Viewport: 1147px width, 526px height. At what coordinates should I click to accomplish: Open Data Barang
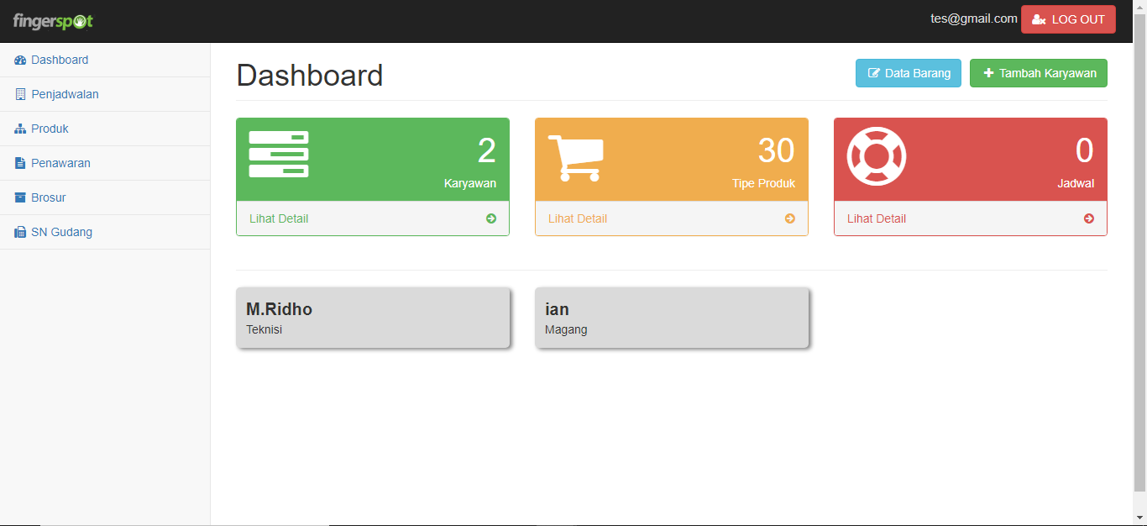(909, 73)
